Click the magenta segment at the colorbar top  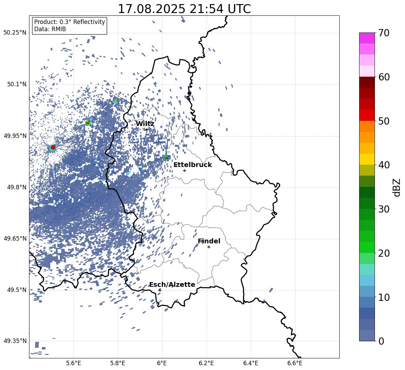click(x=367, y=38)
